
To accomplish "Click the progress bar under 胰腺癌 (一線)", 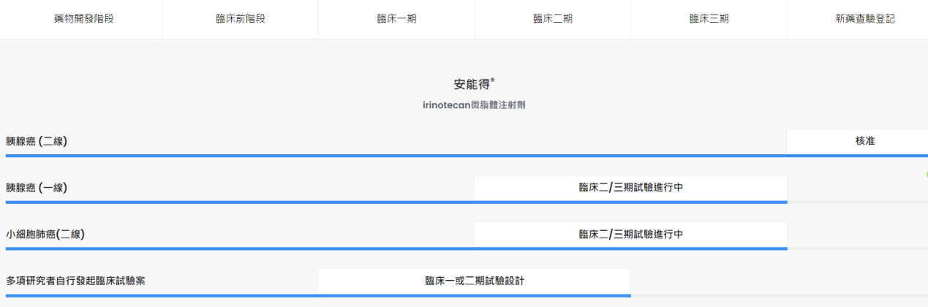I will pyautogui.click(x=395, y=202).
